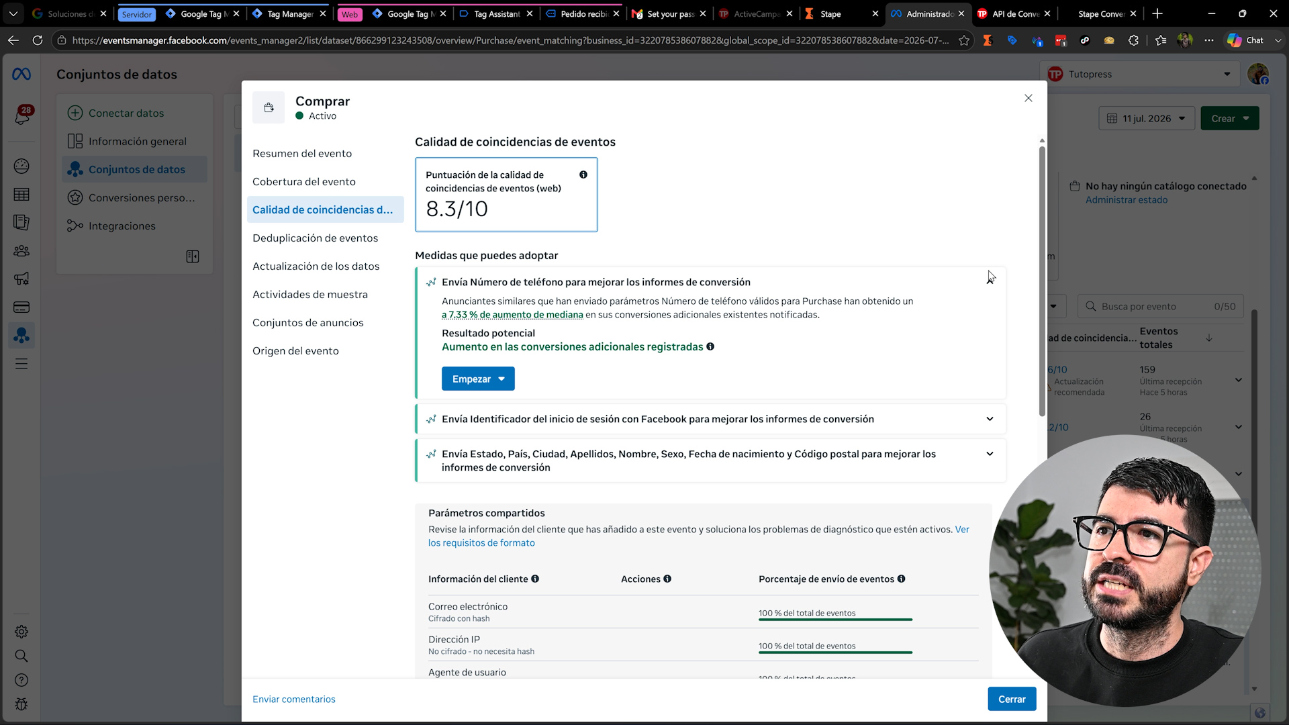This screenshot has height=725, width=1289.
Task: Open the Empezar dropdown button
Action: point(478,379)
